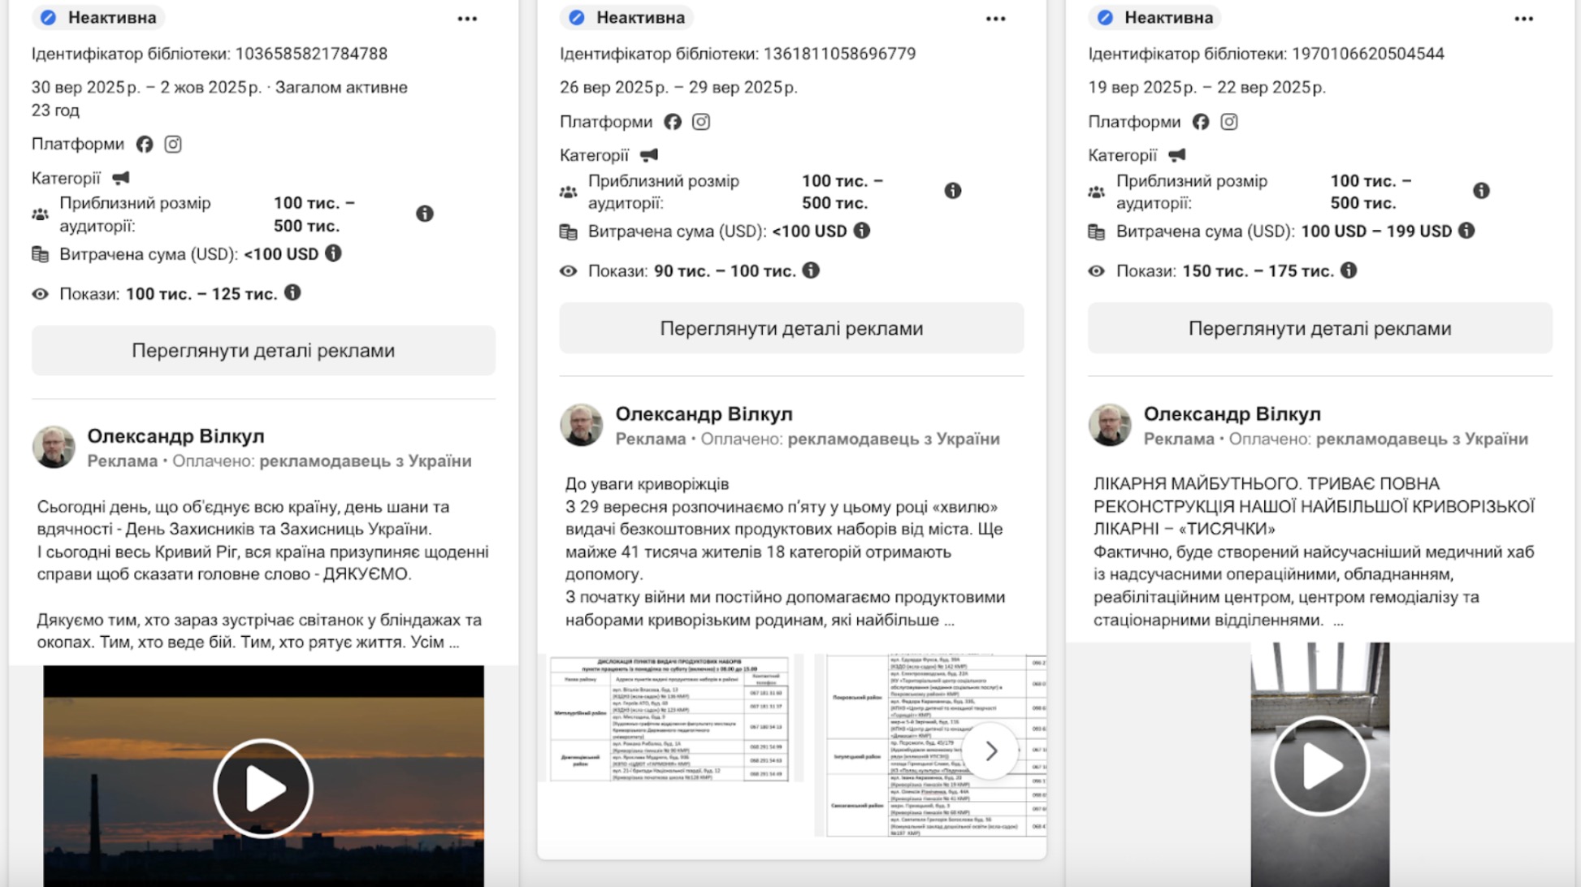The width and height of the screenshot is (1581, 887).
Task: Click audience size info icon in third card
Action: [1481, 191]
